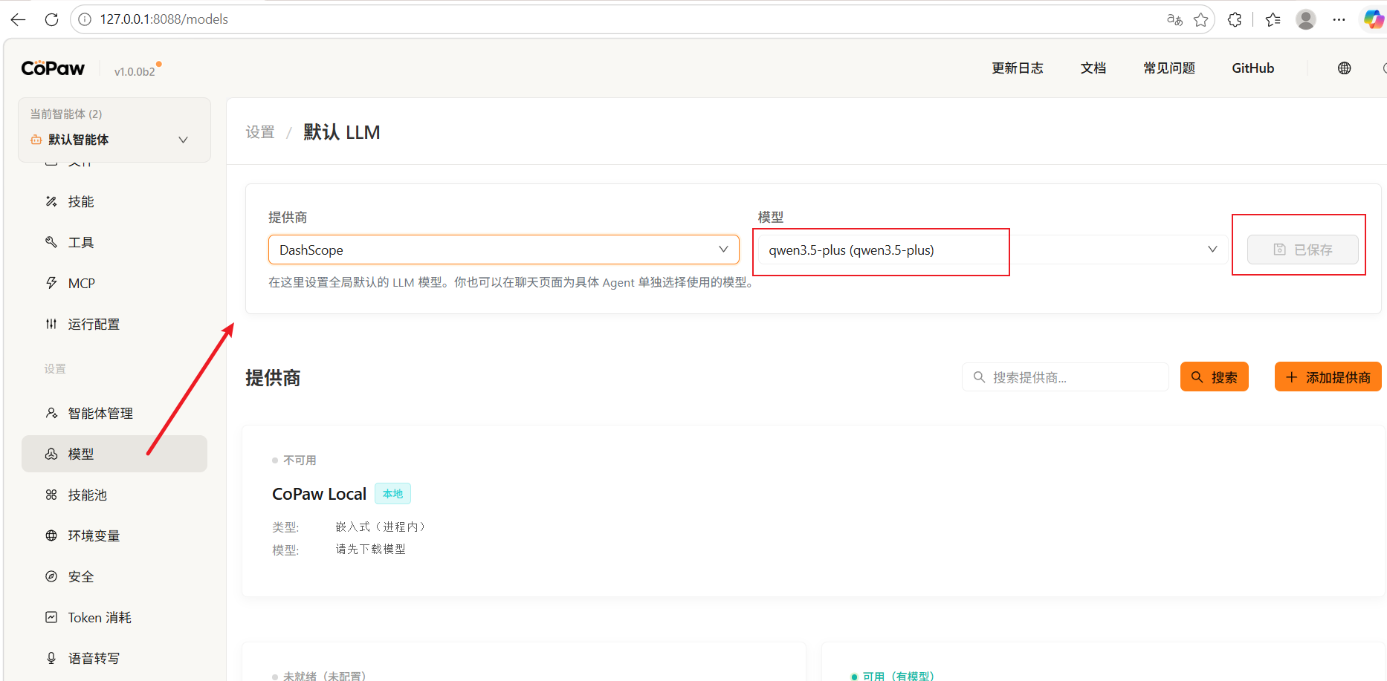Click the 设置 breadcrumb

(x=260, y=132)
